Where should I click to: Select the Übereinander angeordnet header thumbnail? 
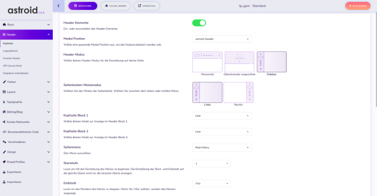pyautogui.click(x=239, y=62)
